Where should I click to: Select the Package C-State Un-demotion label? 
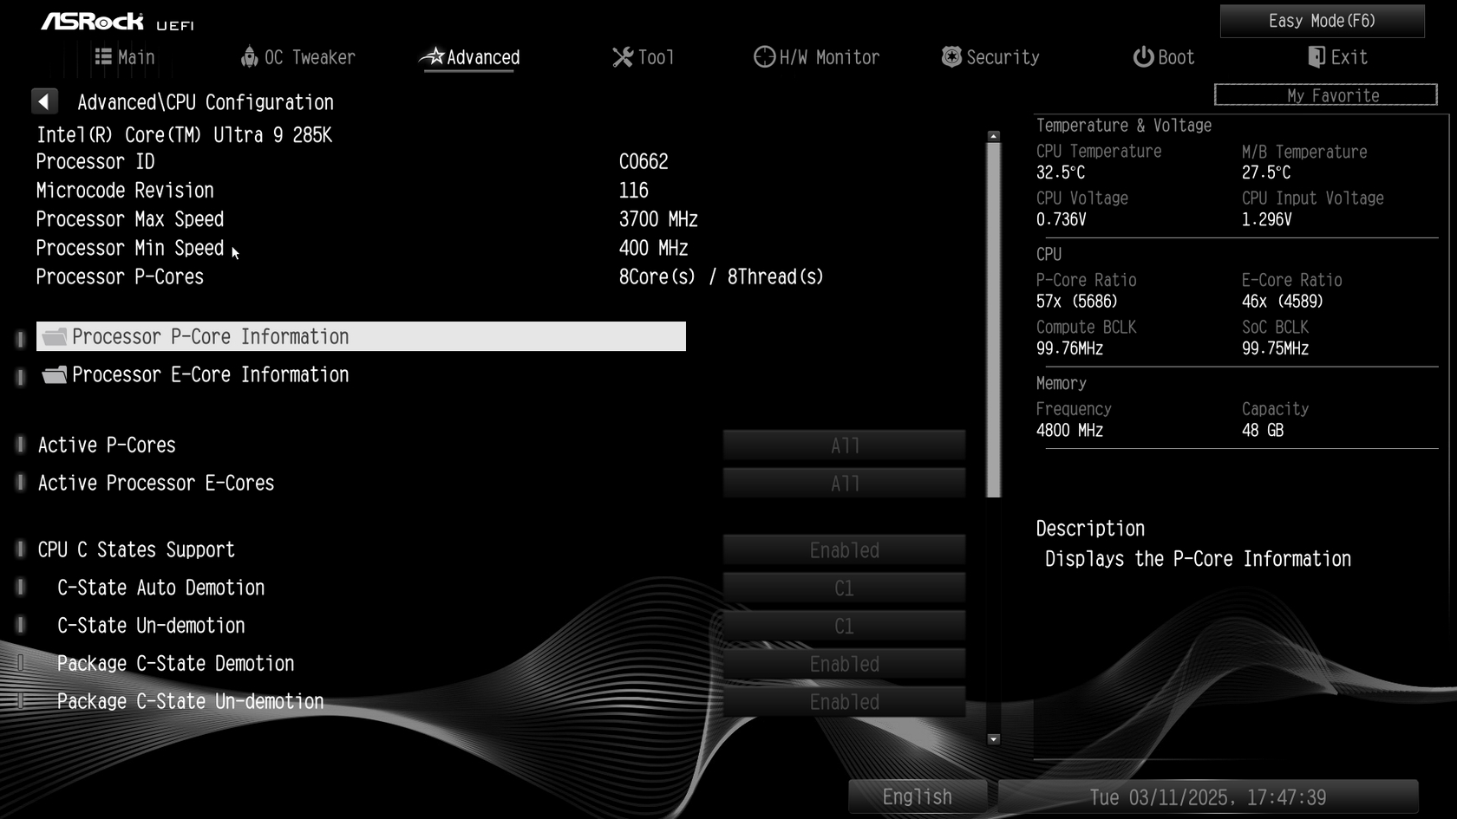click(190, 702)
